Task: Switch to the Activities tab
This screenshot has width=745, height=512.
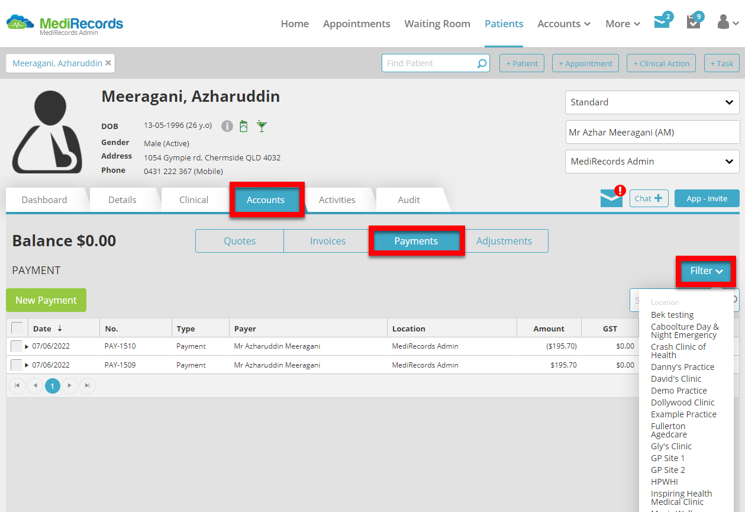Action: [337, 199]
